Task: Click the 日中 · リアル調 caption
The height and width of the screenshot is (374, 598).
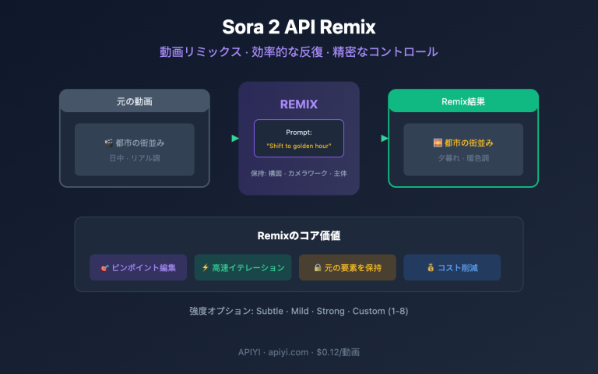Action: click(x=135, y=158)
